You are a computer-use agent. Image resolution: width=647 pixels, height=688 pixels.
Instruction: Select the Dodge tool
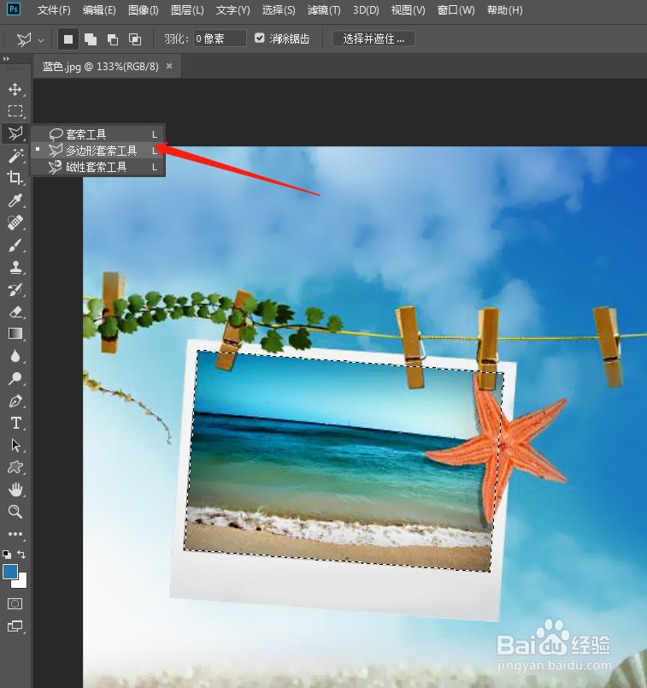tap(15, 379)
